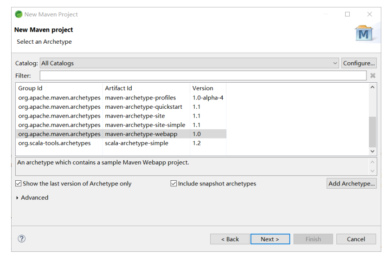
Task: Select the maven-archetype-profiles row
Action: pos(121,98)
